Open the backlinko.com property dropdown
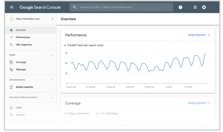Viewport: 223px width, 132px height. tap(53, 19)
